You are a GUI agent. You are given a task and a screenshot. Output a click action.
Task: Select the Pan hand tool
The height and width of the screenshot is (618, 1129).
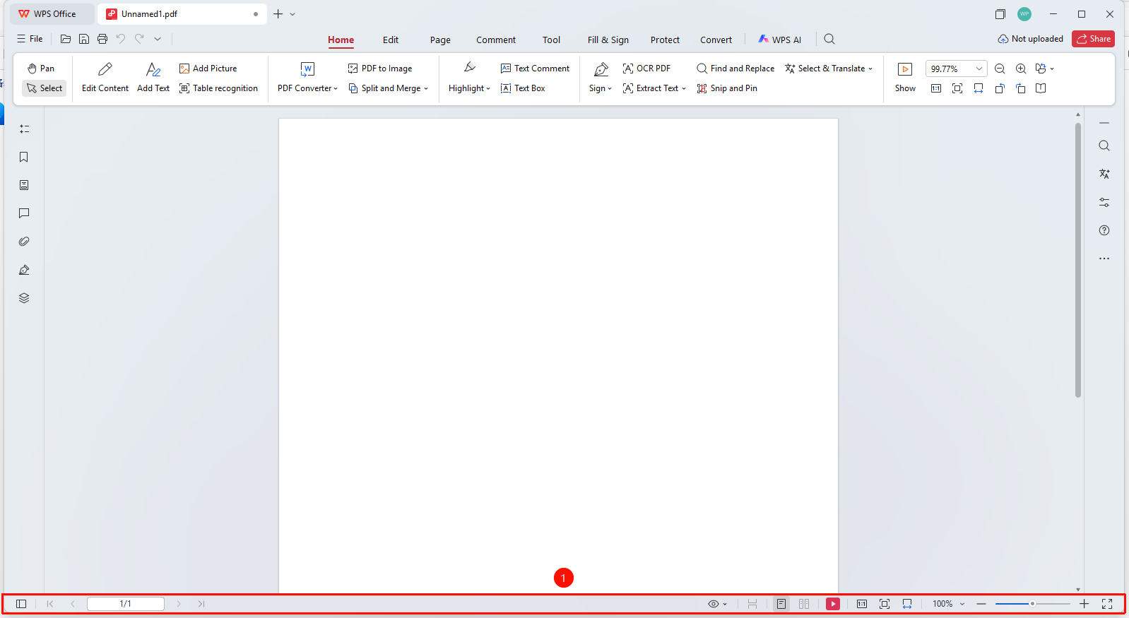pyautogui.click(x=40, y=69)
